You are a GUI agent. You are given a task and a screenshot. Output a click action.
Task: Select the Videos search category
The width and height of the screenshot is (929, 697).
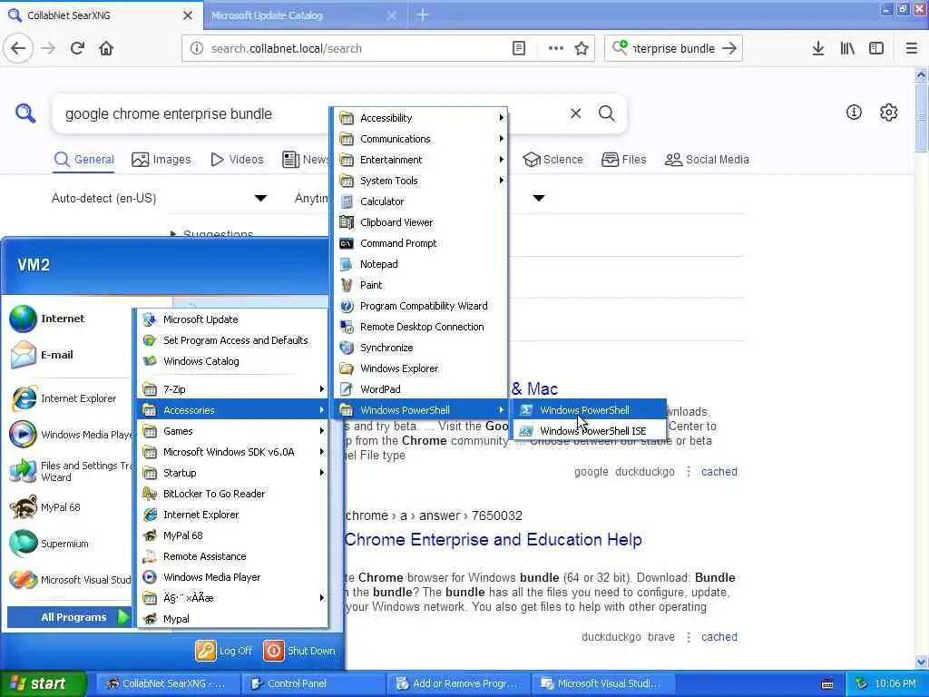point(237,160)
